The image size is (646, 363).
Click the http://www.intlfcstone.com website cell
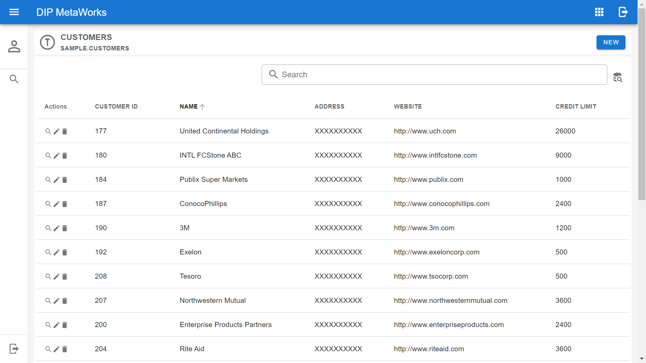pos(435,155)
